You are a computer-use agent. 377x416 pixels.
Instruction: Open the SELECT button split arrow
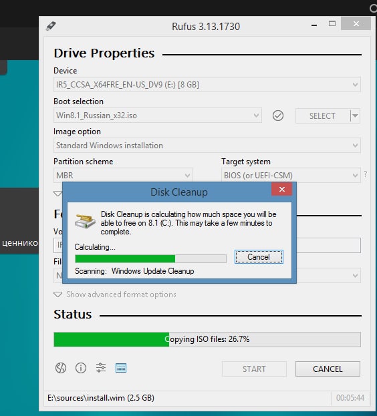[355, 116]
